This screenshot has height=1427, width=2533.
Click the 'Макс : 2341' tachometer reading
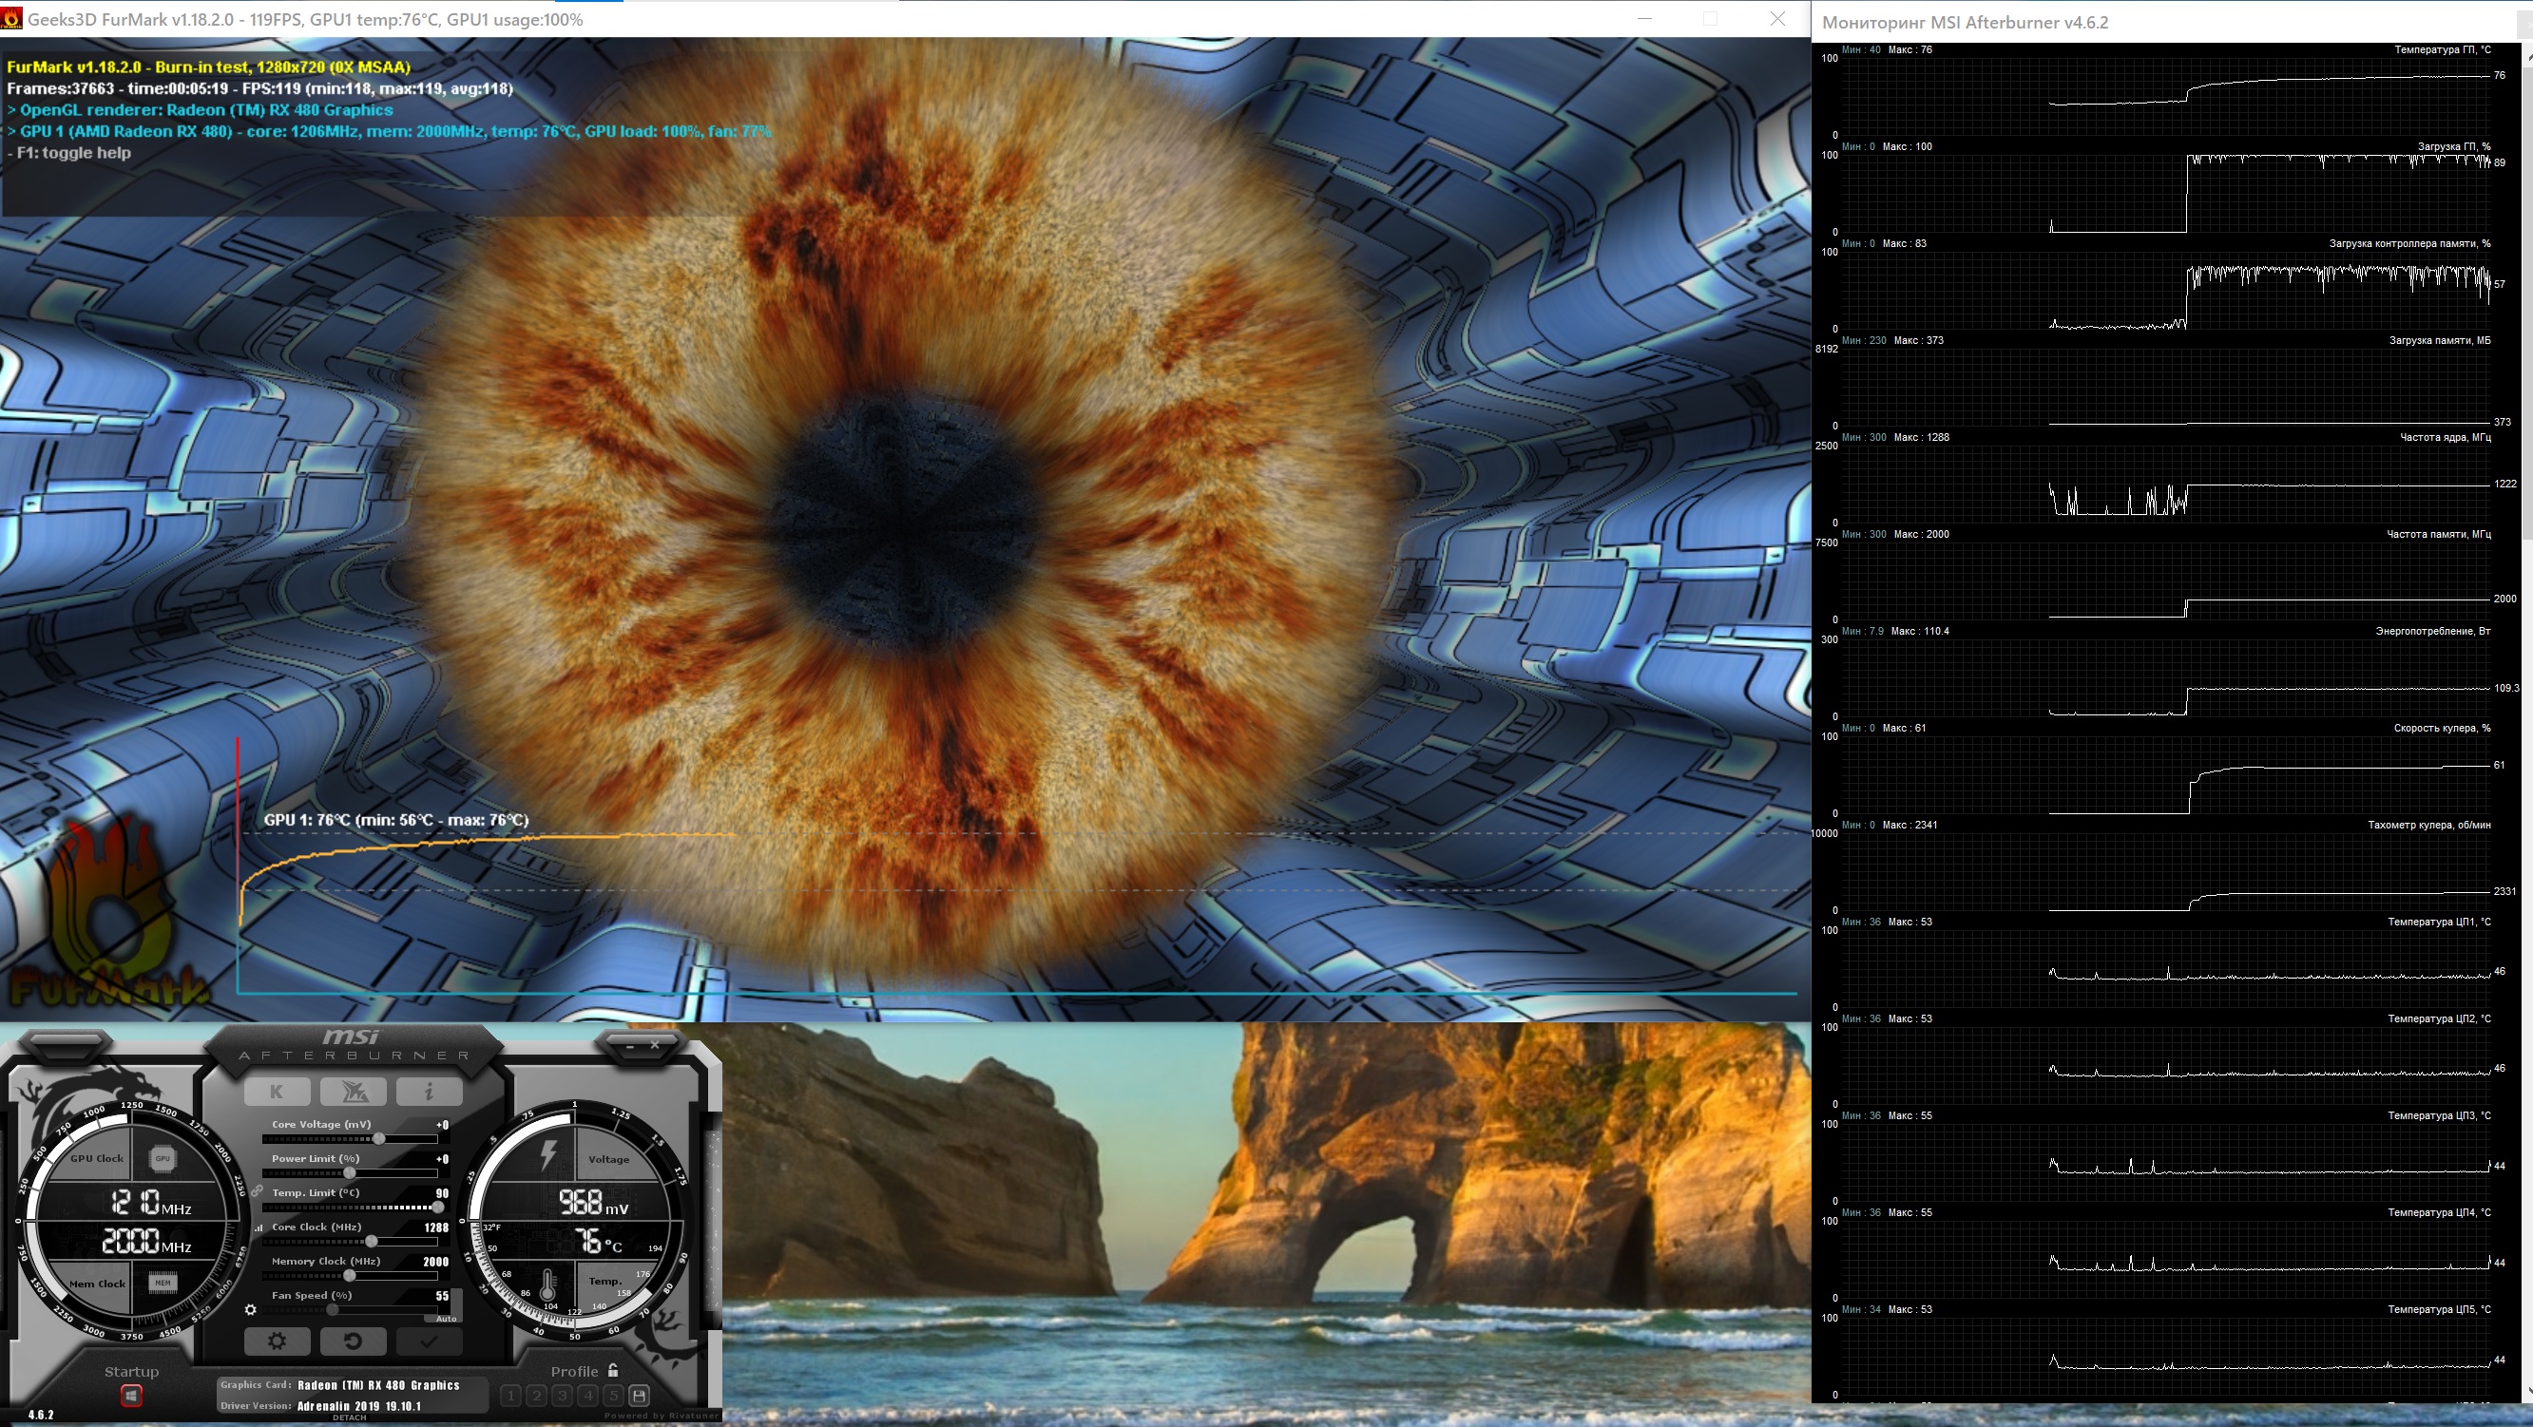coord(1909,826)
